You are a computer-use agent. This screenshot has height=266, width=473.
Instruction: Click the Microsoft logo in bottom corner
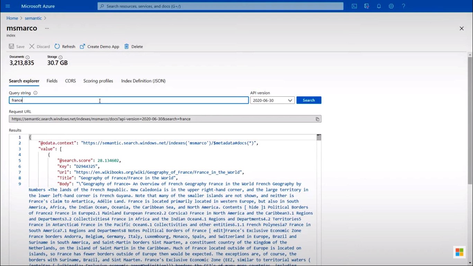[459, 252]
